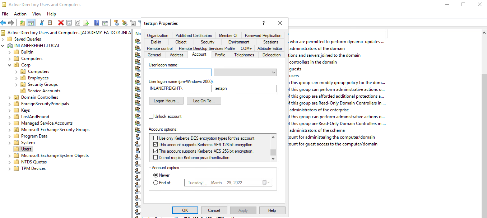This screenshot has width=487, height=218.
Task: Click the Up one level folder icon
Action: 22,23
